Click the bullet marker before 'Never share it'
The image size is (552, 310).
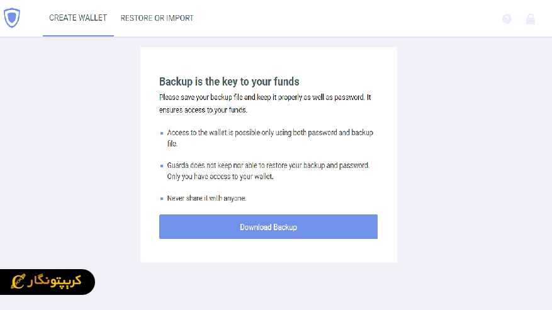click(162, 198)
